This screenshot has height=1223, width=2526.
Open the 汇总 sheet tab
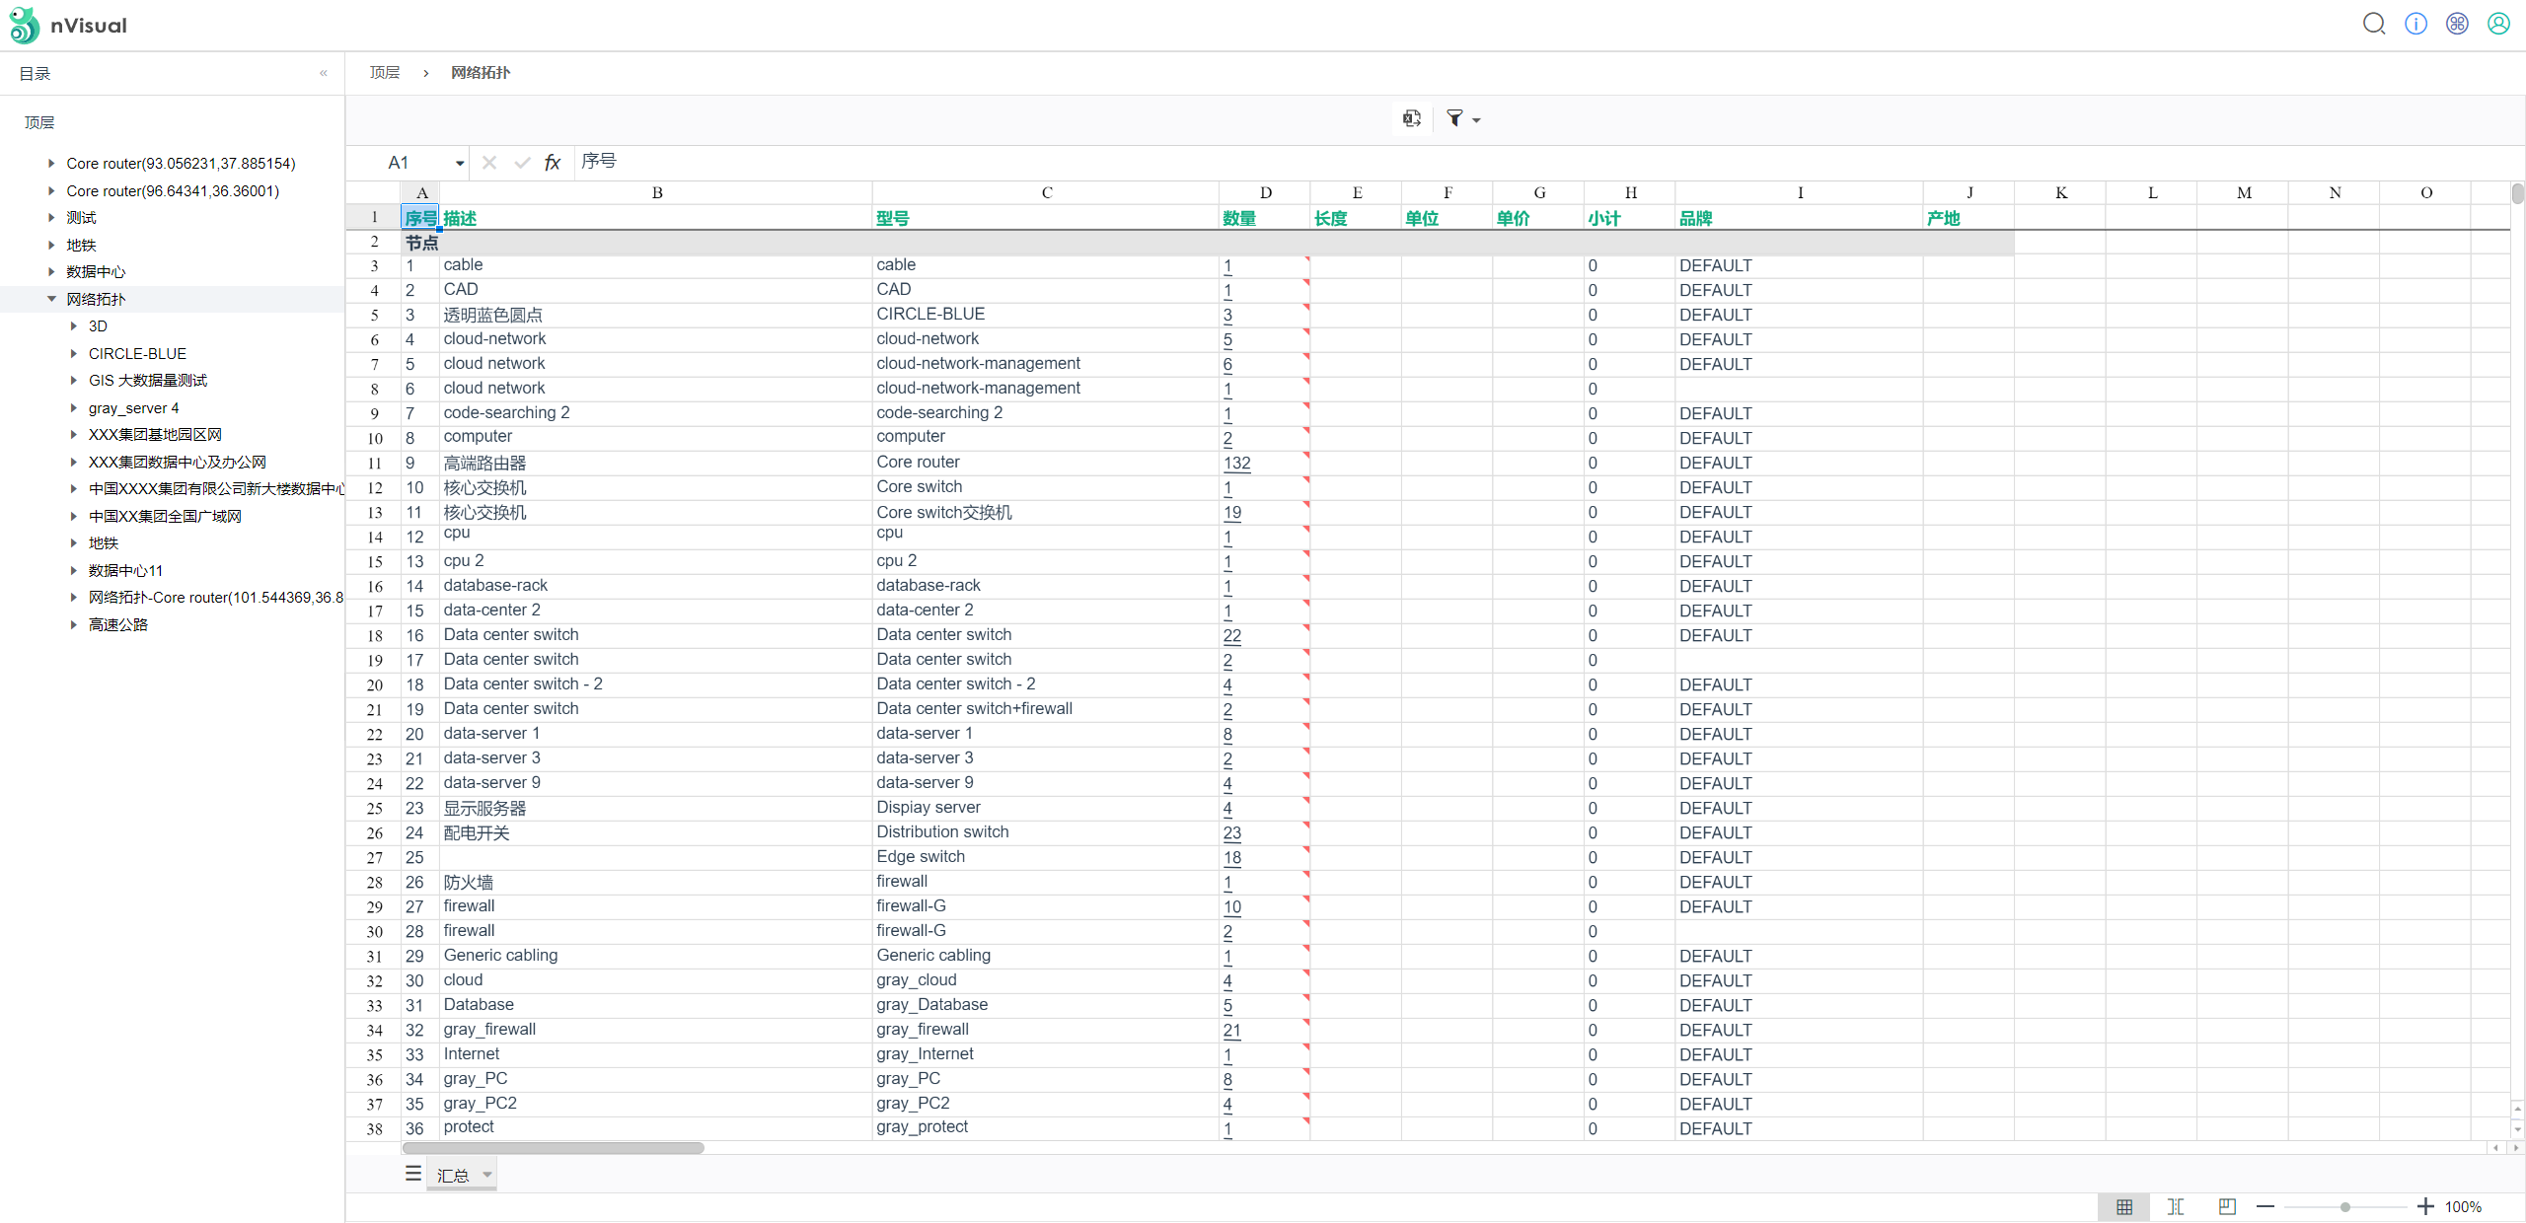click(454, 1175)
